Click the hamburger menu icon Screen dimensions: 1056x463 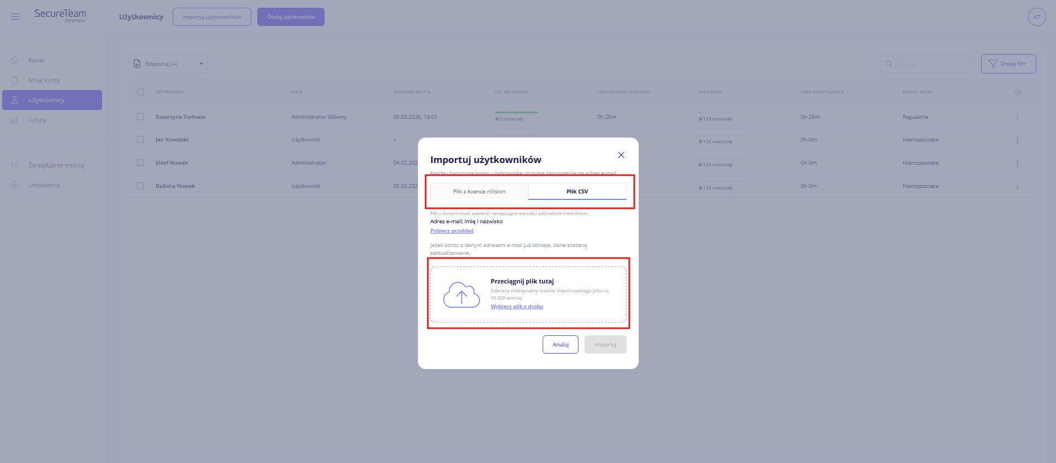click(x=15, y=17)
